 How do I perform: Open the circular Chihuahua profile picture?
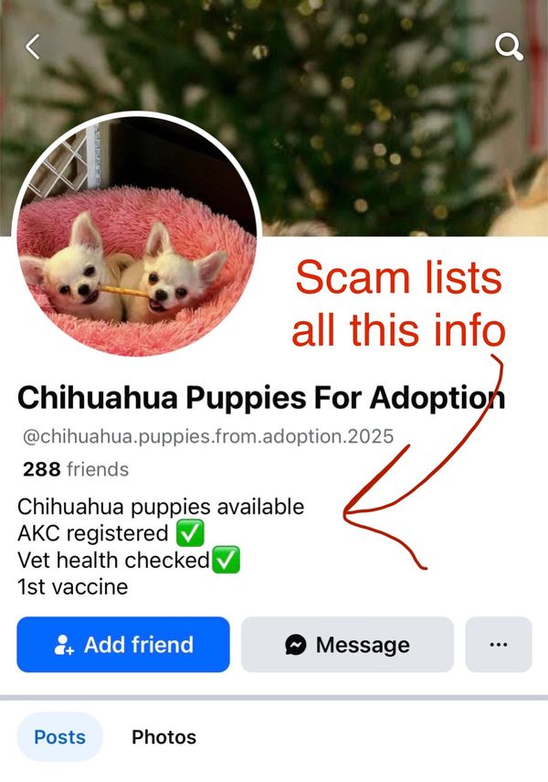tap(136, 235)
